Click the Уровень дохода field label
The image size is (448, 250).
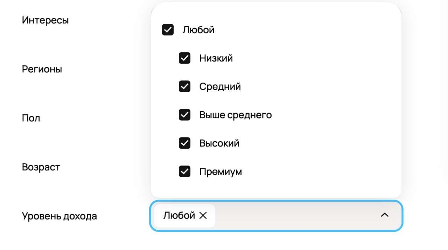pyautogui.click(x=59, y=216)
